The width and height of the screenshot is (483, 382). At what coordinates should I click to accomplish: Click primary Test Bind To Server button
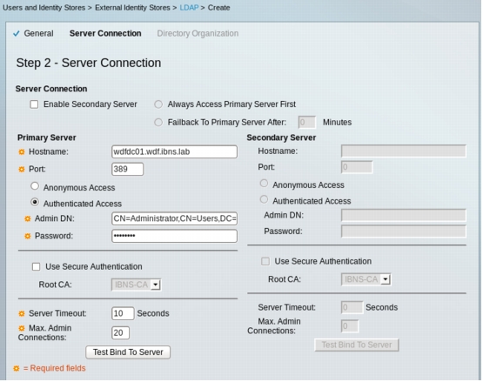coord(128,352)
